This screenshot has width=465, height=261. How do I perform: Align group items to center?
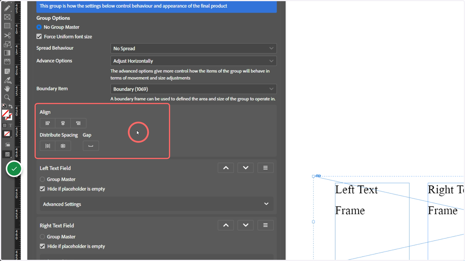coord(63,123)
